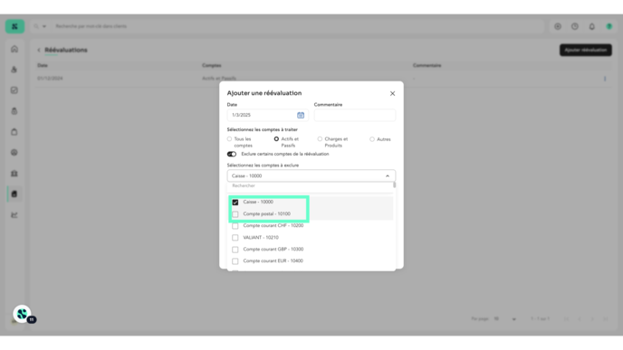
Task: Click the Actifs et Passifs table cell
Action: coord(219,79)
